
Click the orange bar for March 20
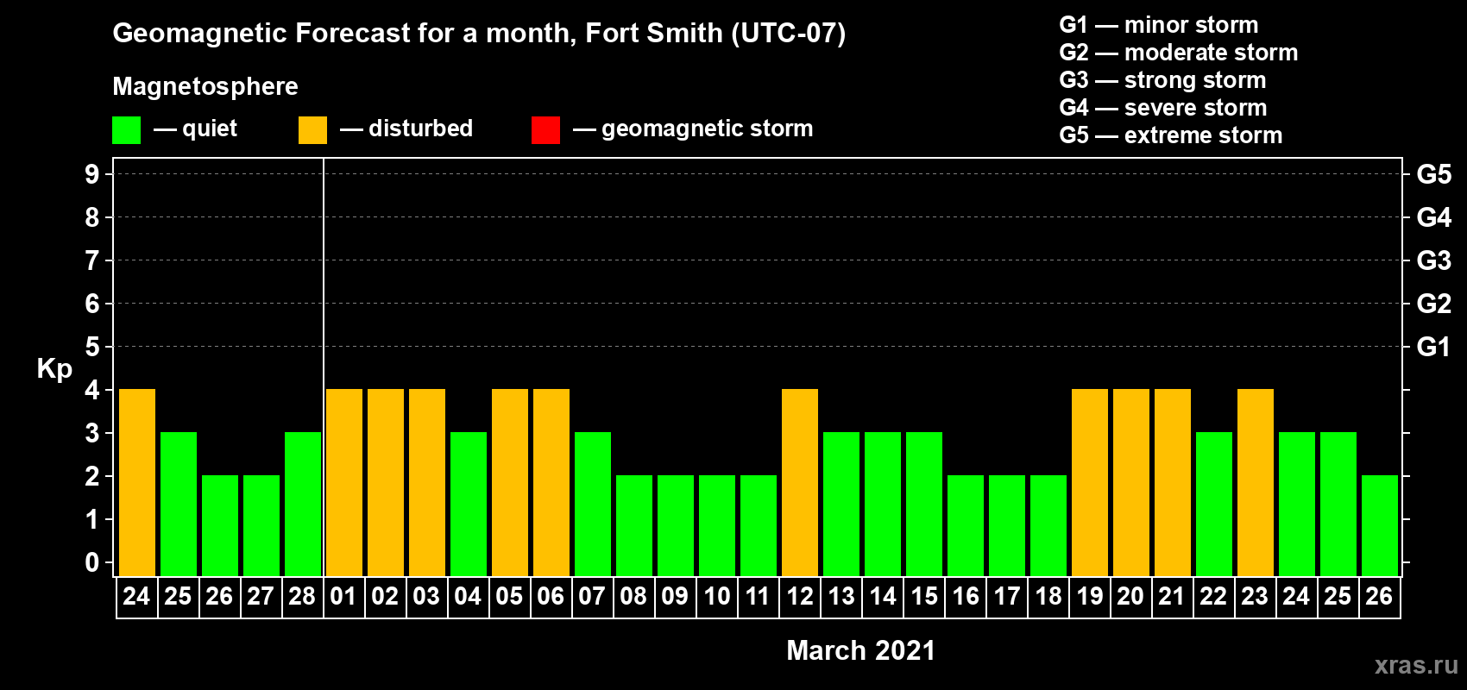point(1131,483)
